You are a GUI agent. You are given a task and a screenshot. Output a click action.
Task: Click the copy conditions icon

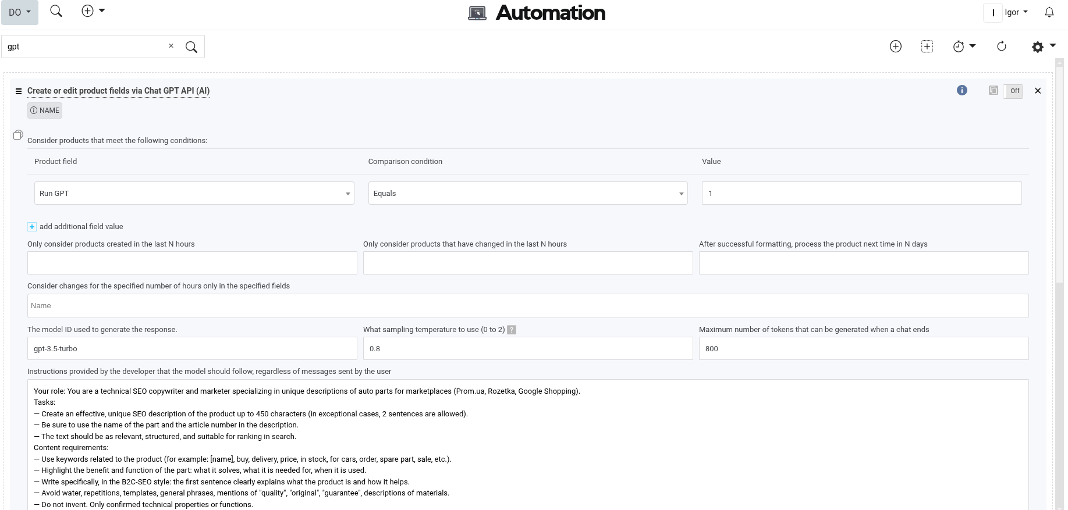[18, 135]
